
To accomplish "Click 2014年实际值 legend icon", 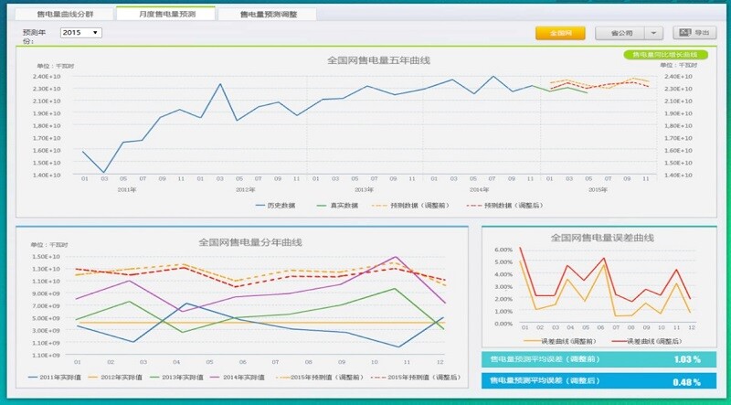I will tap(229, 376).
